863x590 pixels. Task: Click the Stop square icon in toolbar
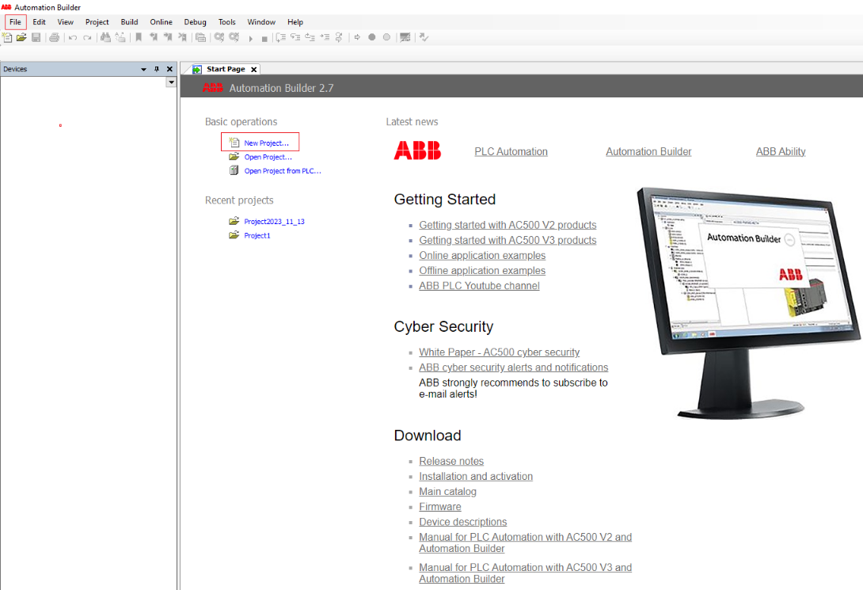click(x=264, y=39)
